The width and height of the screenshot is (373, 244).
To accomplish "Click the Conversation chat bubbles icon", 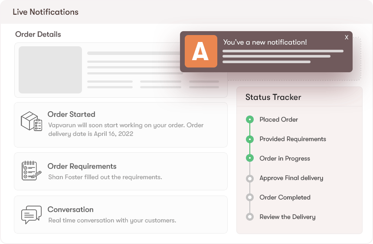I will tap(31, 215).
